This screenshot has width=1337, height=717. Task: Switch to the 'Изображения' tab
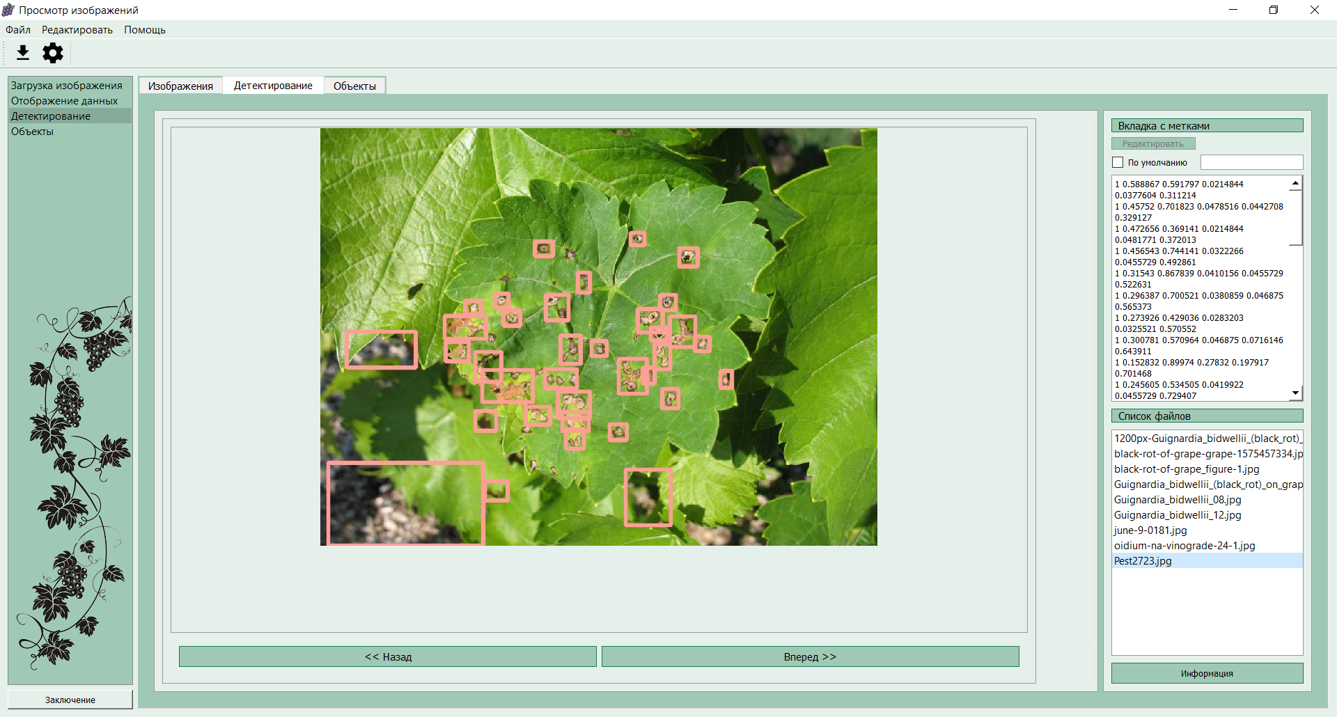point(180,86)
